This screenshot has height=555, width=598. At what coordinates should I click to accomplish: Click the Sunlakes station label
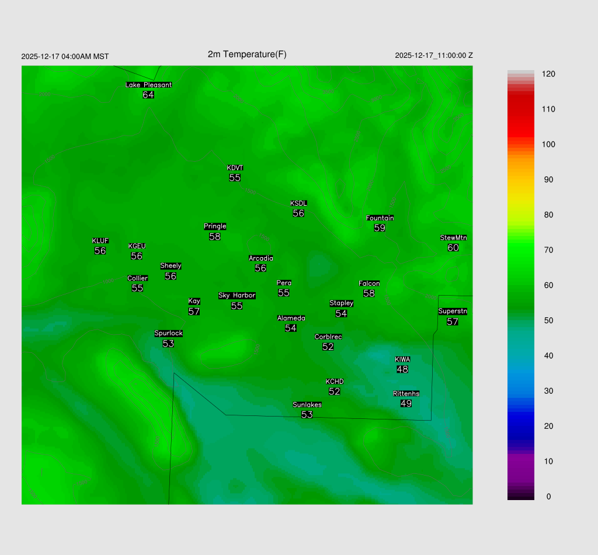(307, 405)
